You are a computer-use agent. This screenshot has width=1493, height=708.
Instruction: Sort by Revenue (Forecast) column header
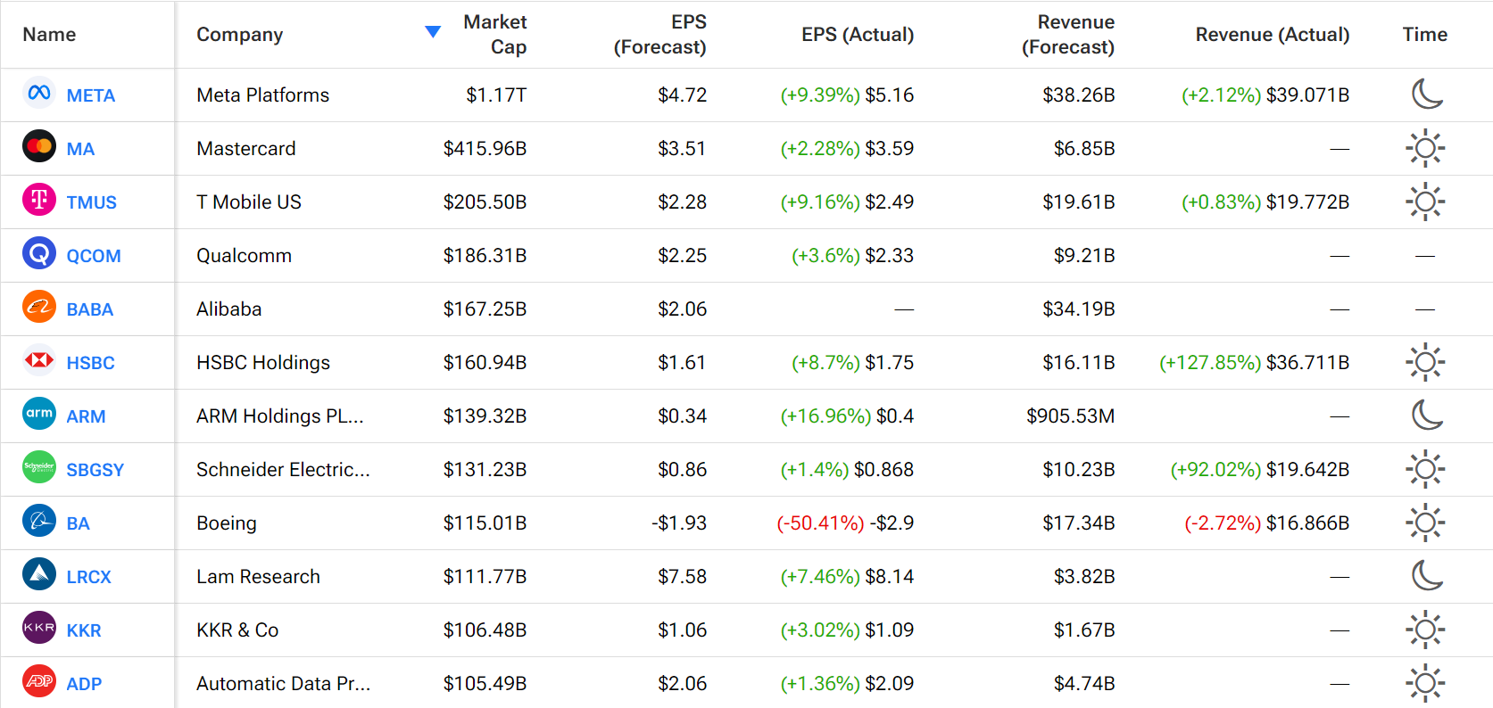coord(1068,35)
